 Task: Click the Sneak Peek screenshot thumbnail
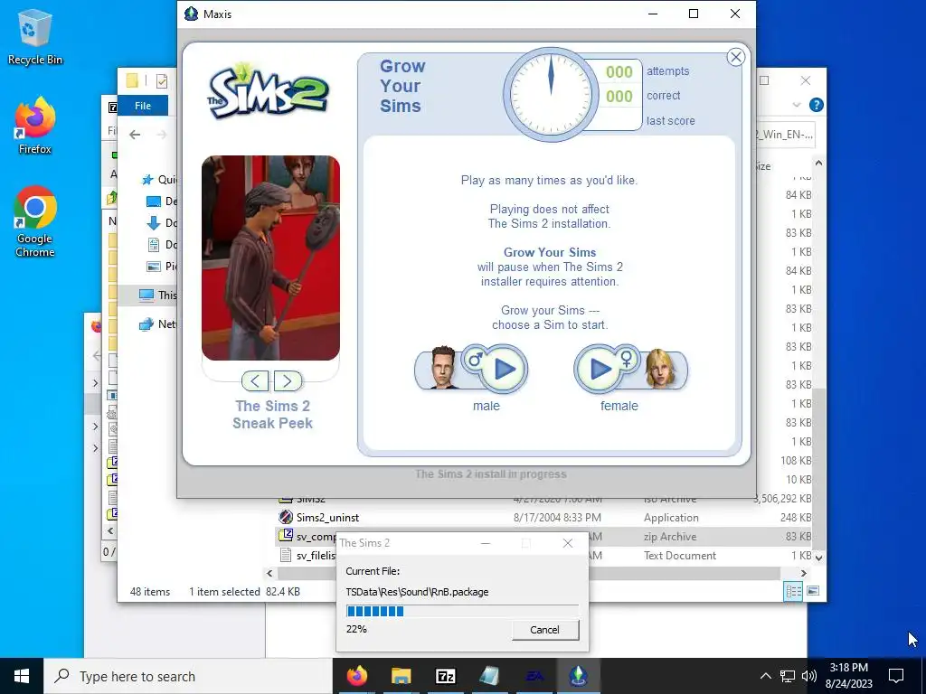270,258
